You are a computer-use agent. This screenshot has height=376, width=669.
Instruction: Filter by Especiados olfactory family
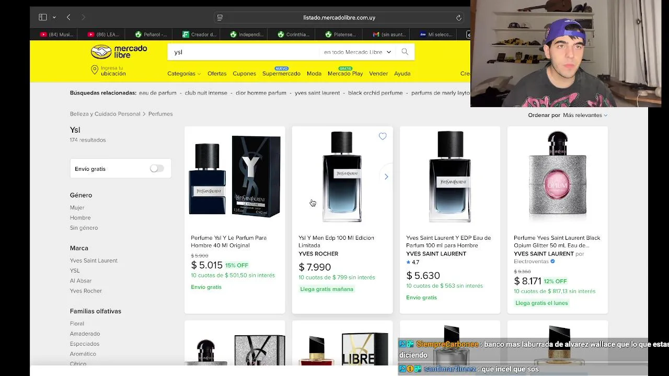[x=85, y=344]
